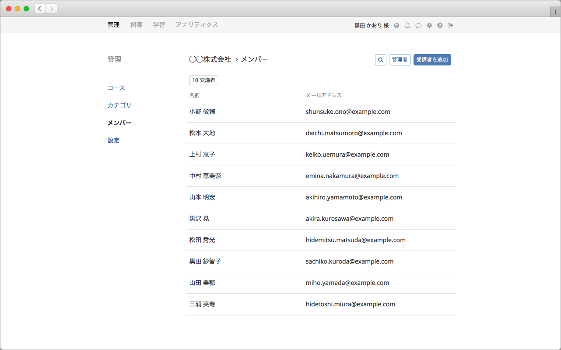Open the notifications bell
This screenshot has height=350, width=561.
[407, 25]
